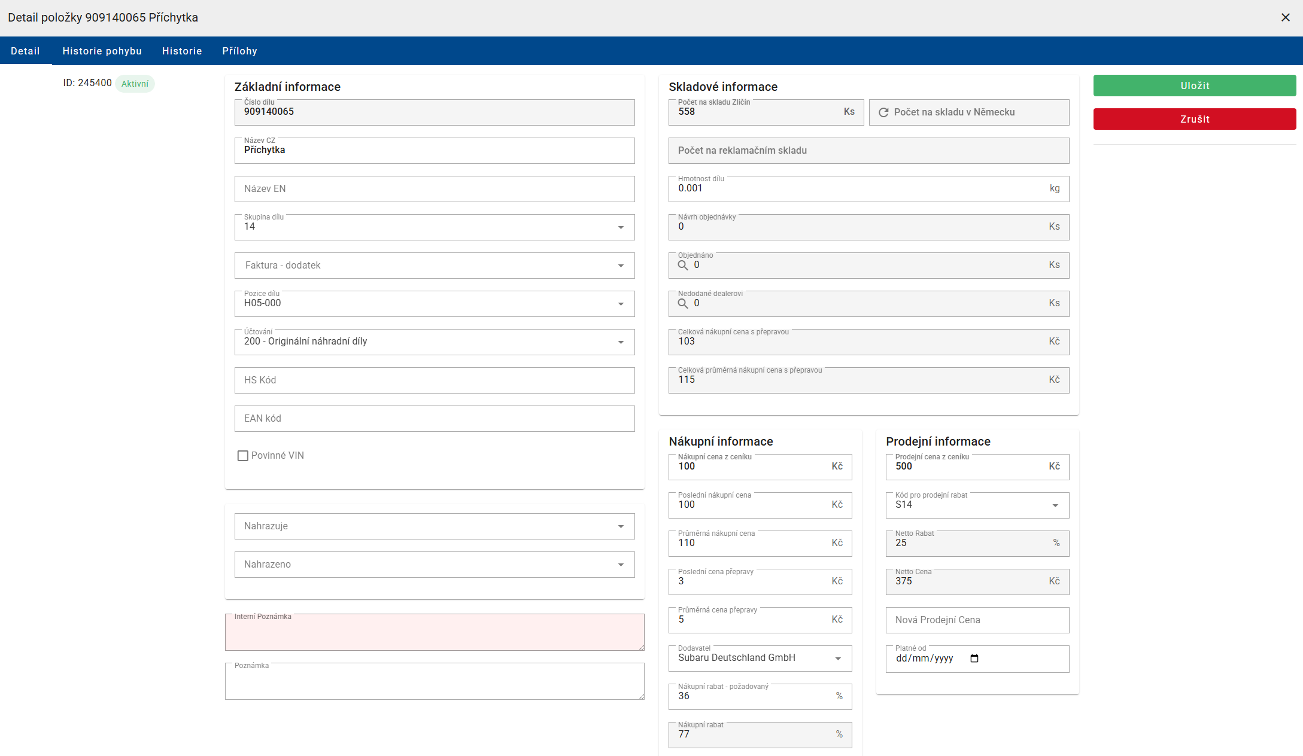The height and width of the screenshot is (756, 1303).
Task: Click the Průměrná cena přepravy field
Action: point(760,620)
